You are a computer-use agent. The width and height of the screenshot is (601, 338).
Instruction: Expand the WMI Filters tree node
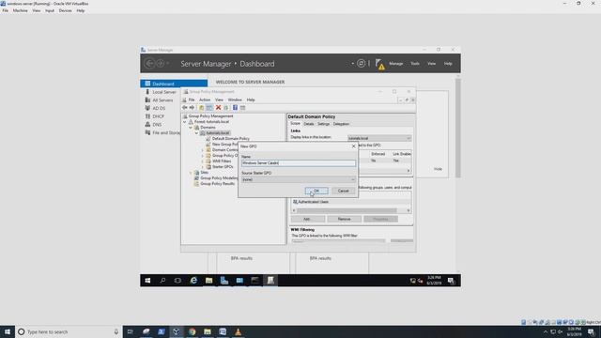coord(203,161)
